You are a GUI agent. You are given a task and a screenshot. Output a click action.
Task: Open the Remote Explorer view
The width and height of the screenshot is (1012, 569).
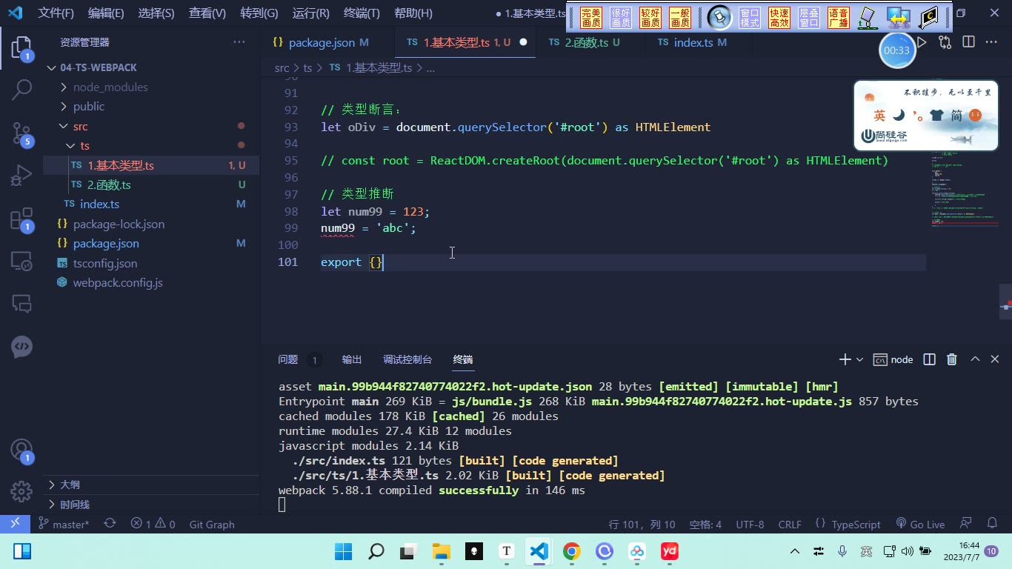21,261
